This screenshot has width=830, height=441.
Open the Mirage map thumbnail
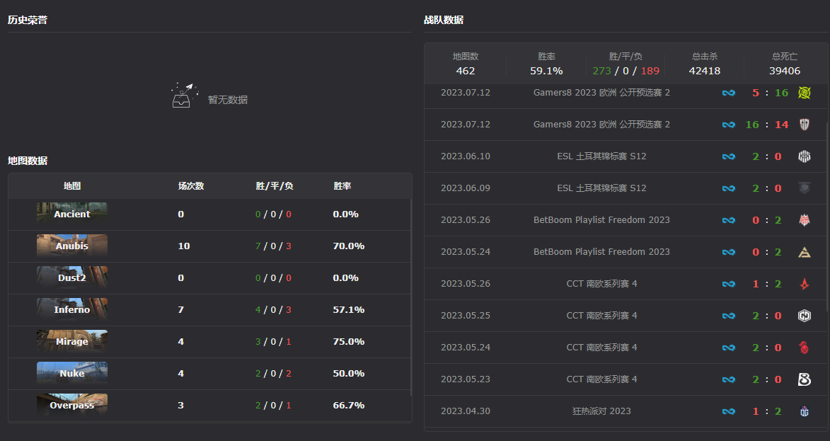tap(71, 341)
